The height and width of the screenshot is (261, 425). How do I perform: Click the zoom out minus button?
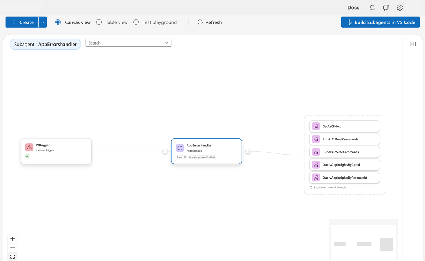click(x=12, y=248)
